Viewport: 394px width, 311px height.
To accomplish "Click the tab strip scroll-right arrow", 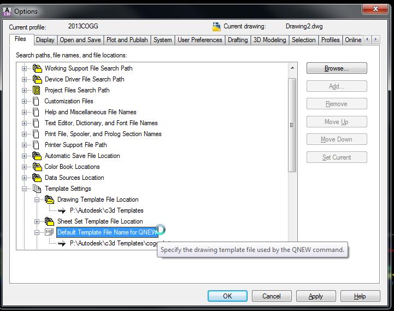I will [375, 39].
